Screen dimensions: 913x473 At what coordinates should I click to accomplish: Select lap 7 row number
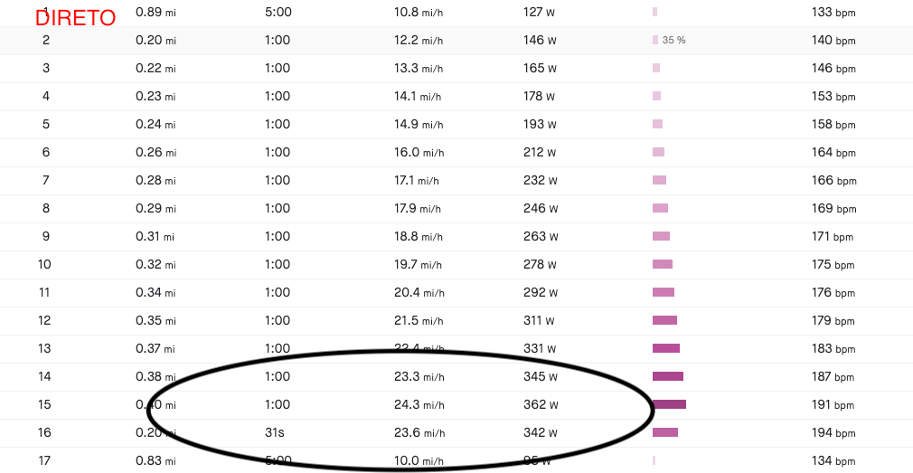[x=45, y=181]
